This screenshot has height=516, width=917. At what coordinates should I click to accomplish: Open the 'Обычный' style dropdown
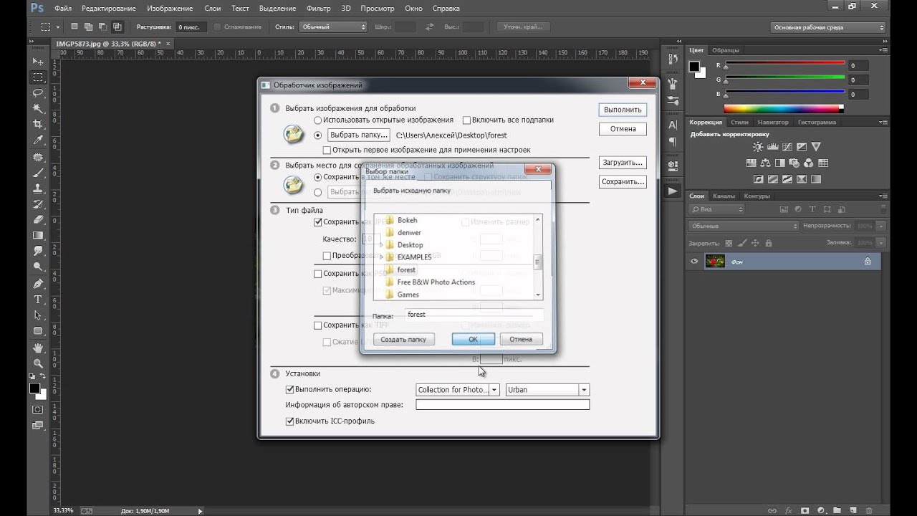tap(332, 27)
